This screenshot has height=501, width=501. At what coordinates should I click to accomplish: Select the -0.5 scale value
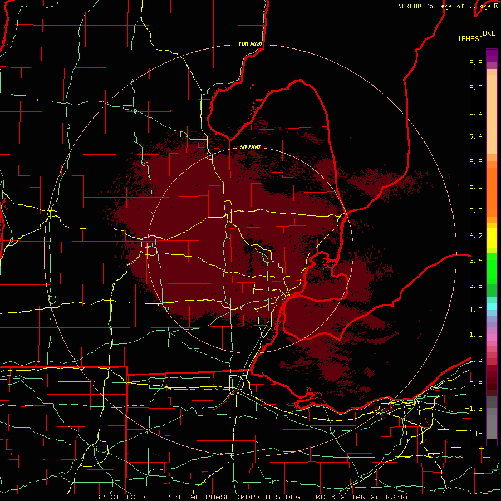coord(474,384)
